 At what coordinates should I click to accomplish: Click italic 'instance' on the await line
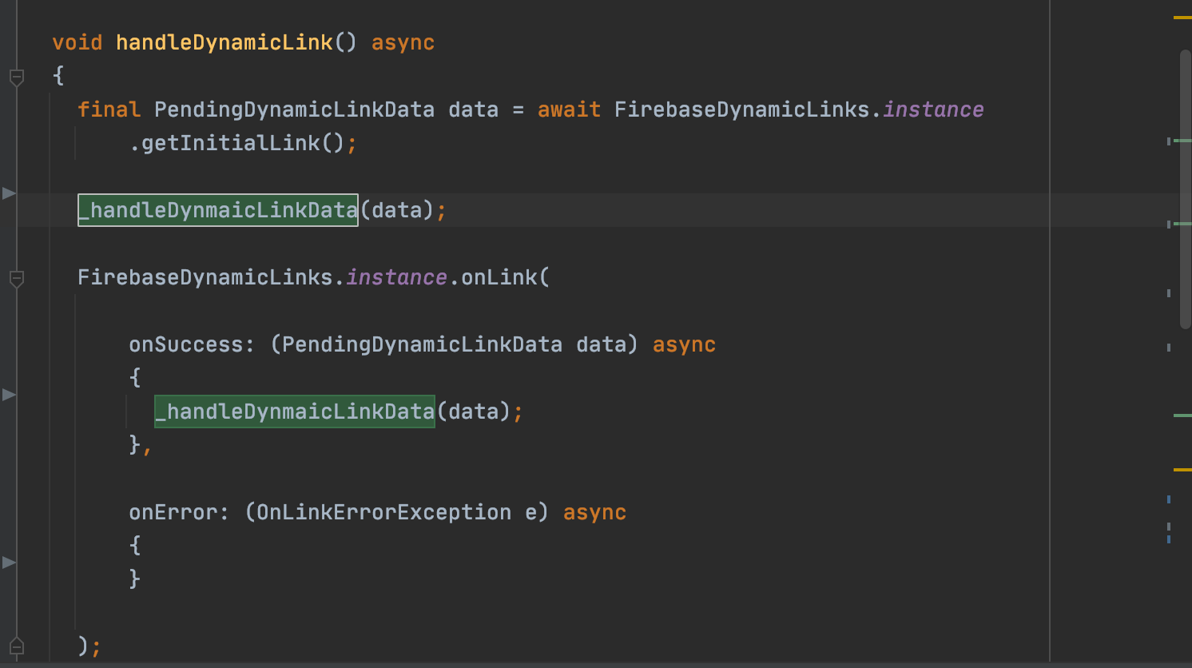coord(933,109)
